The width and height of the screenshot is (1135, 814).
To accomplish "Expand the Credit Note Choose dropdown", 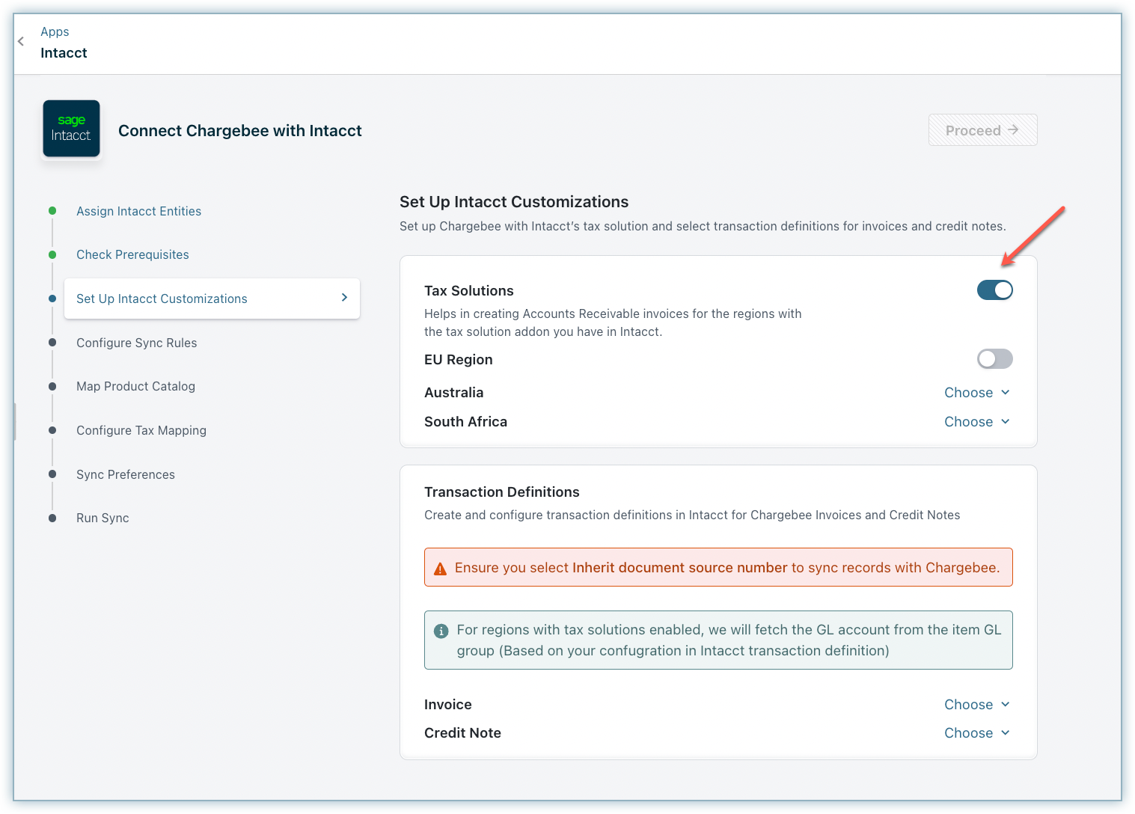I will coord(976,733).
